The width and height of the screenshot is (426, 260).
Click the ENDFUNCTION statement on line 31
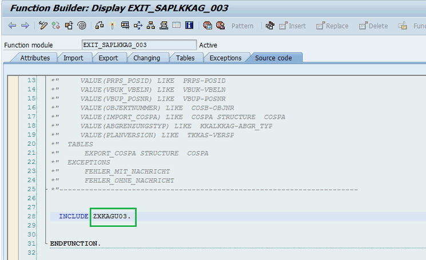click(x=75, y=243)
